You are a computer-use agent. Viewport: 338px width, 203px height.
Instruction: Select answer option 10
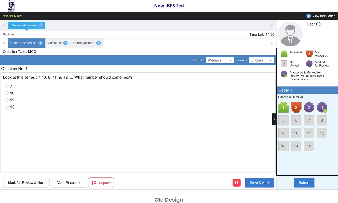pos(7,93)
